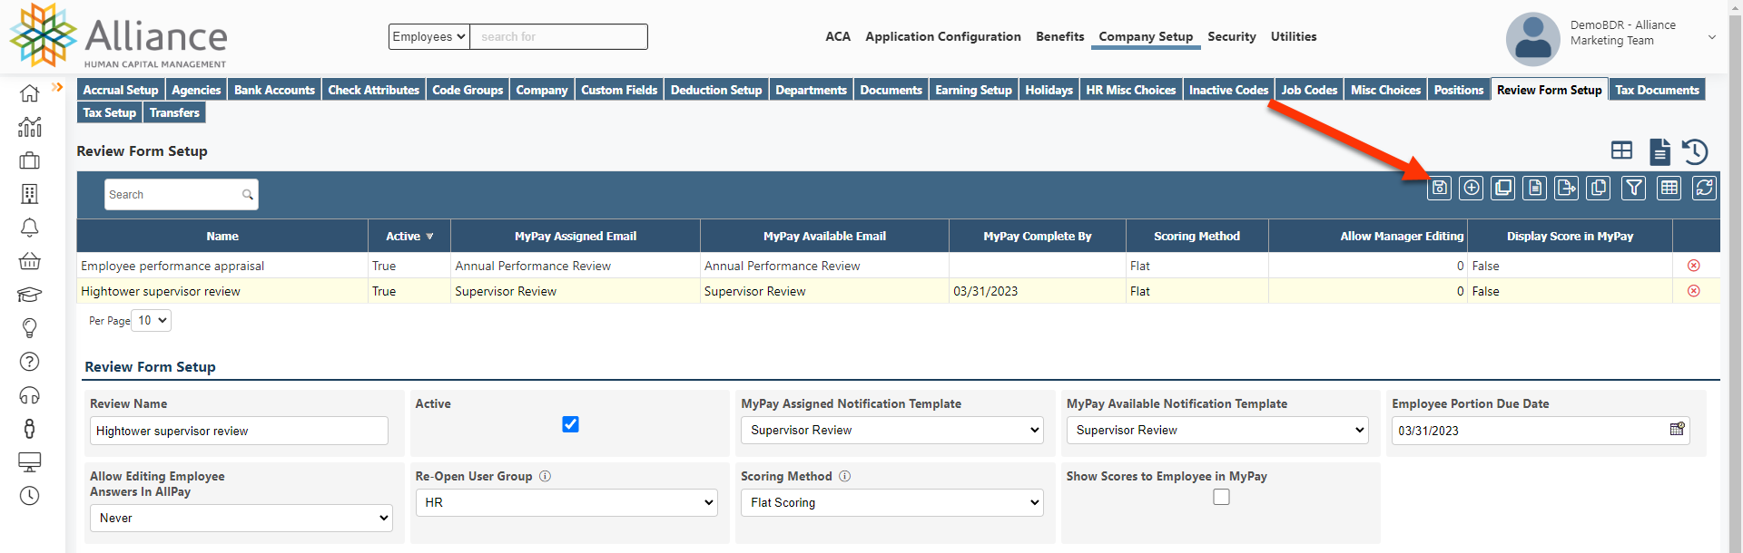Click the stacked-squares icon in the grid toolbar
The image size is (1743, 553).
[1503, 188]
